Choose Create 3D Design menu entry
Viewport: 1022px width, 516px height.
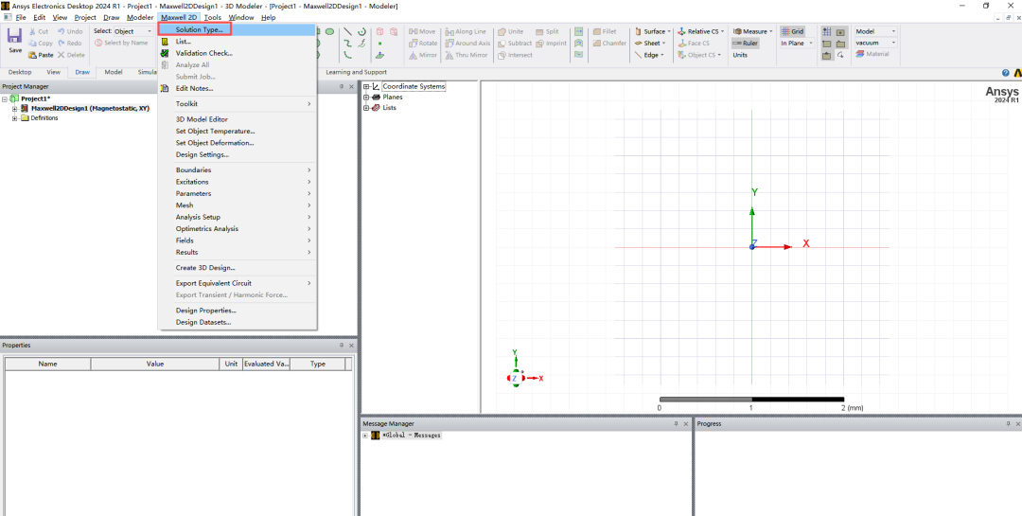click(x=205, y=267)
